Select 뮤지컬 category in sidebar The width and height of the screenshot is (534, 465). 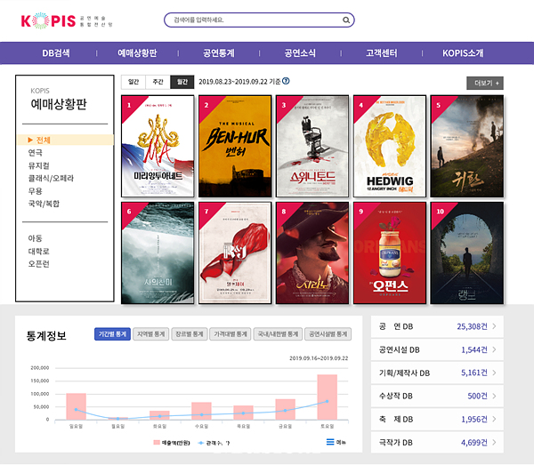click(39, 165)
